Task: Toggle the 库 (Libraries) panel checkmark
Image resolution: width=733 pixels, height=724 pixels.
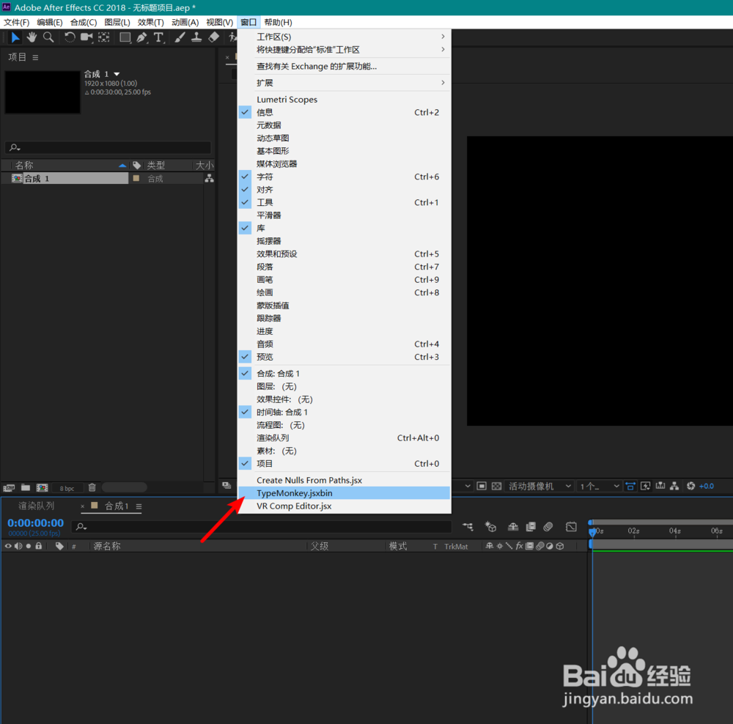Action: 245,228
